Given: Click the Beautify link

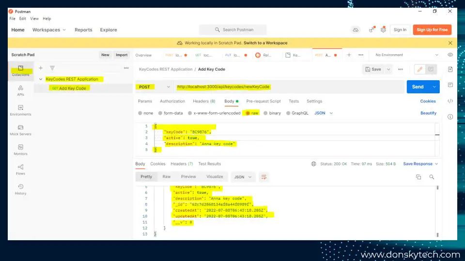Looking at the screenshot, I should coord(428,113).
